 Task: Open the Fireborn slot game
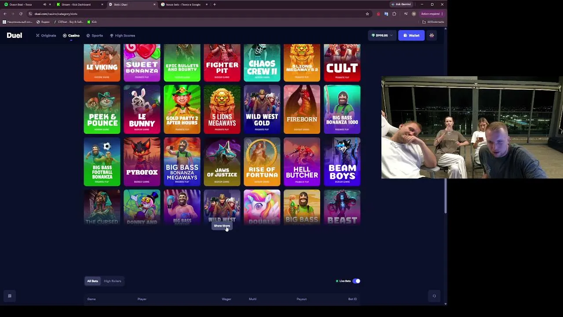[x=302, y=109]
